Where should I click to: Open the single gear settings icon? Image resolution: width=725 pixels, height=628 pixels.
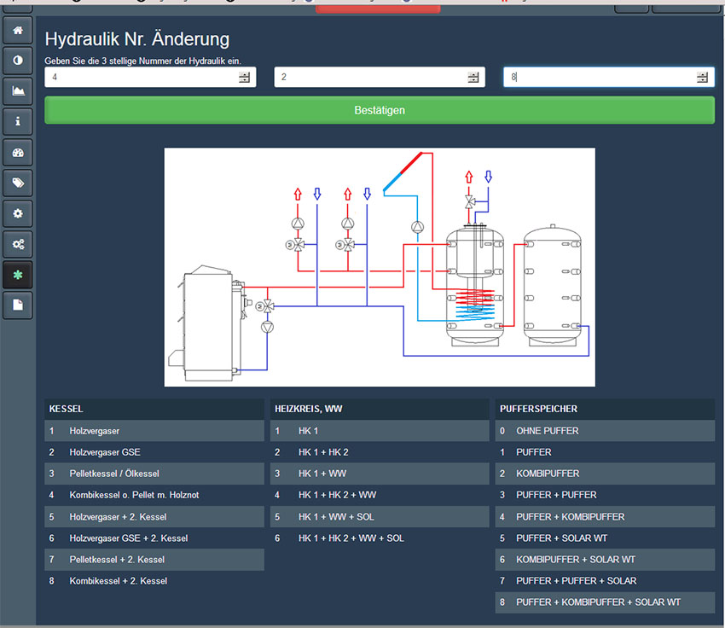coord(18,212)
